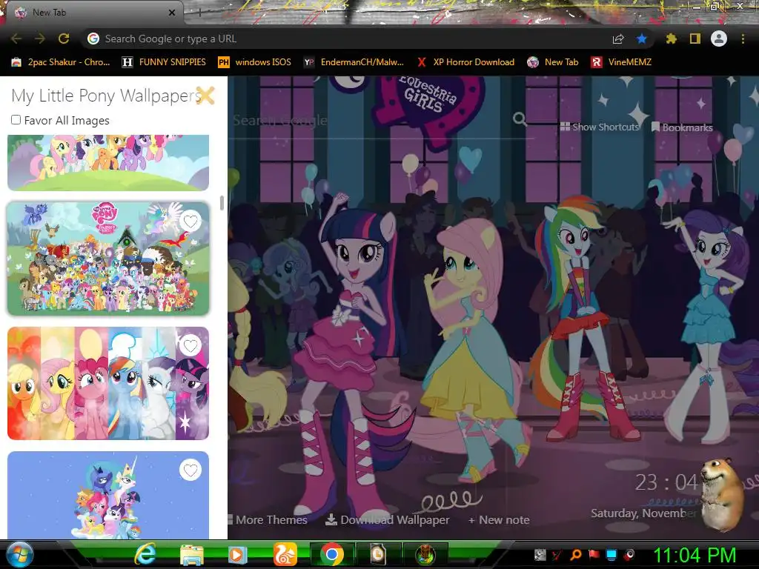Open the Chrome profile avatar

tap(719, 39)
